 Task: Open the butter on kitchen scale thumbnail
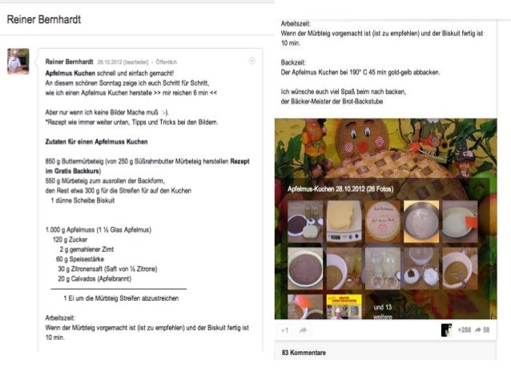pos(344,221)
